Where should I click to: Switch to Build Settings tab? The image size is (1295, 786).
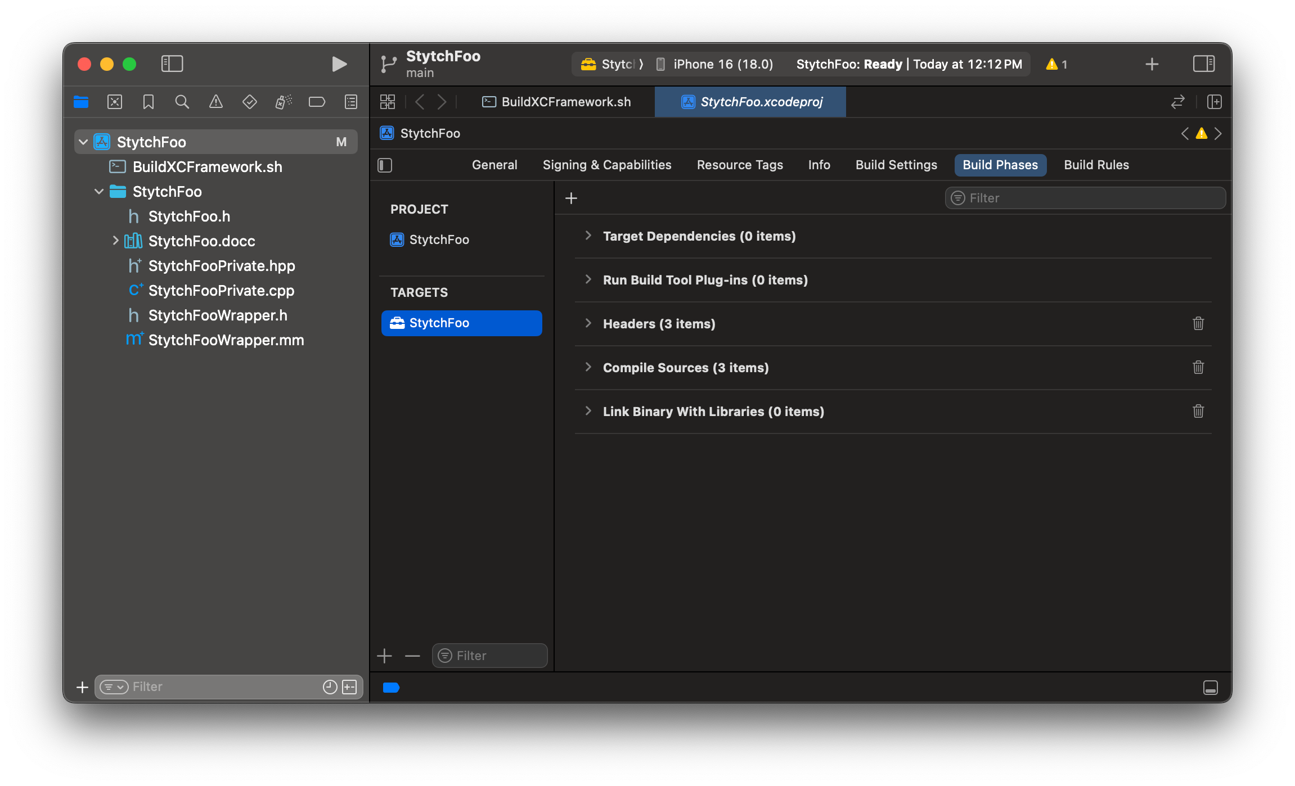[x=896, y=165]
